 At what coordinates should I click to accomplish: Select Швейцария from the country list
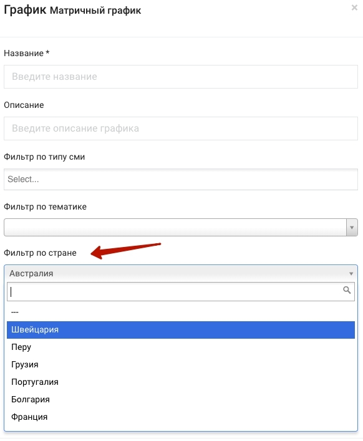(181, 329)
